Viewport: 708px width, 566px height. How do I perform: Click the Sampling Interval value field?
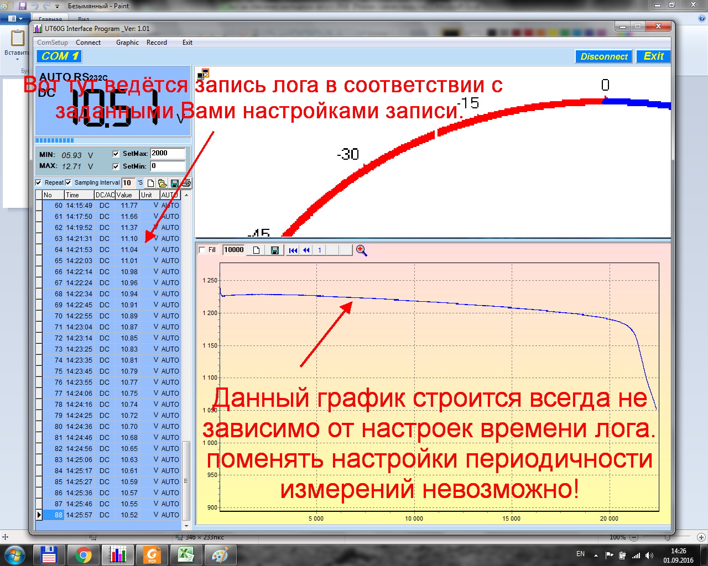click(x=128, y=183)
